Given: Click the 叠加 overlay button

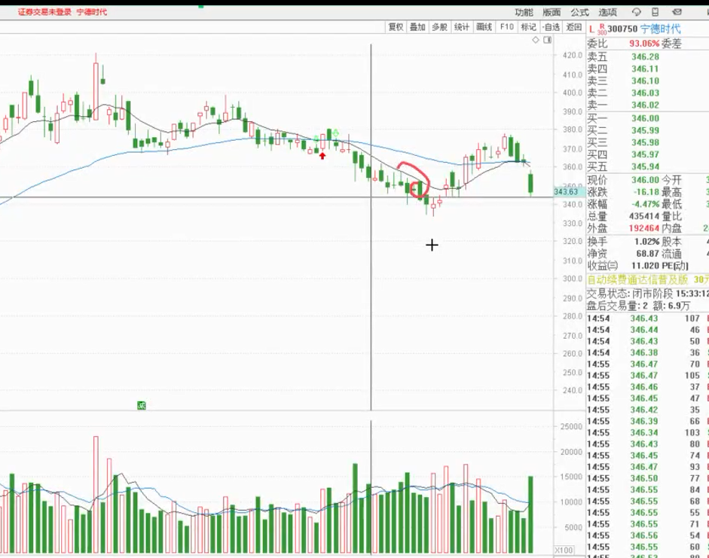Looking at the screenshot, I should (x=417, y=27).
